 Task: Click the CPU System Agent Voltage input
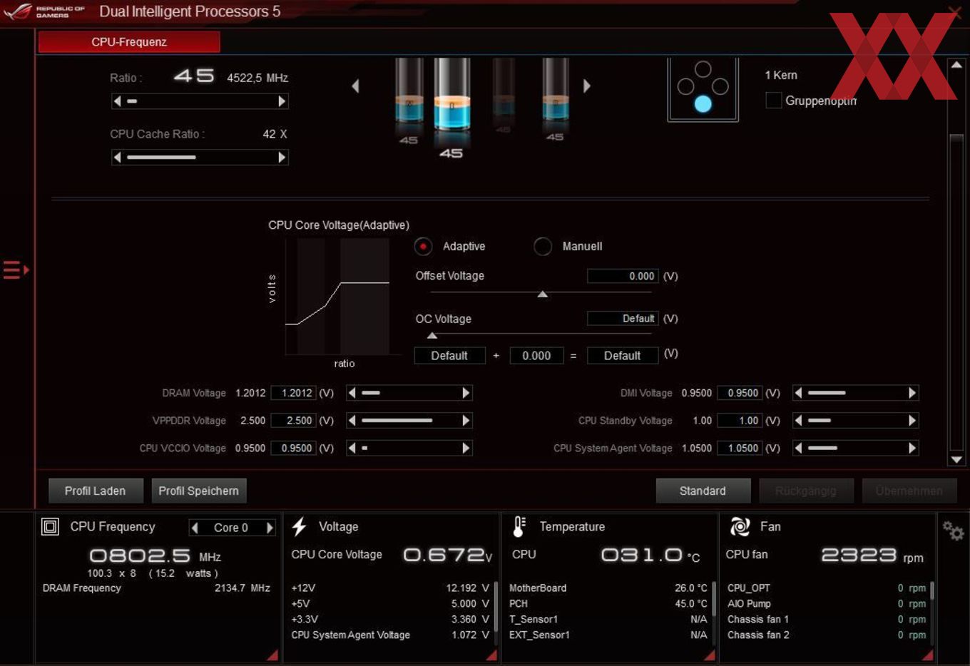[x=740, y=448]
